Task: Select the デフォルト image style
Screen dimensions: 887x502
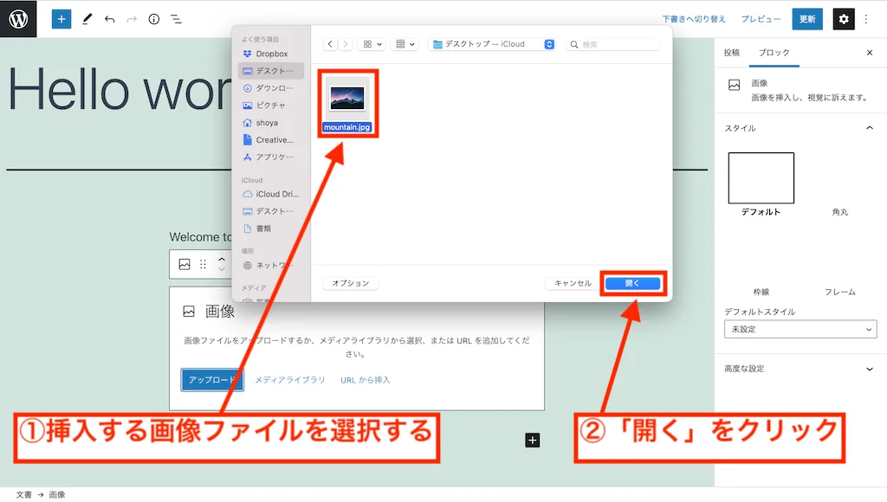Action: click(761, 178)
